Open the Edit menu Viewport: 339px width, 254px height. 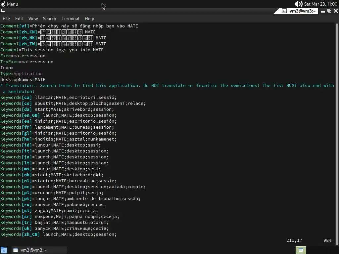(19, 19)
